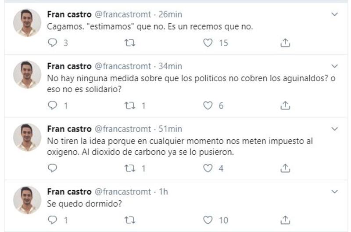The height and width of the screenshot is (232, 351).
Task: Share the "Se quedo dormido?" tweet
Action: coord(285,220)
